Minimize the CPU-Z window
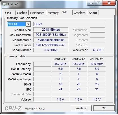 point(91,3)
